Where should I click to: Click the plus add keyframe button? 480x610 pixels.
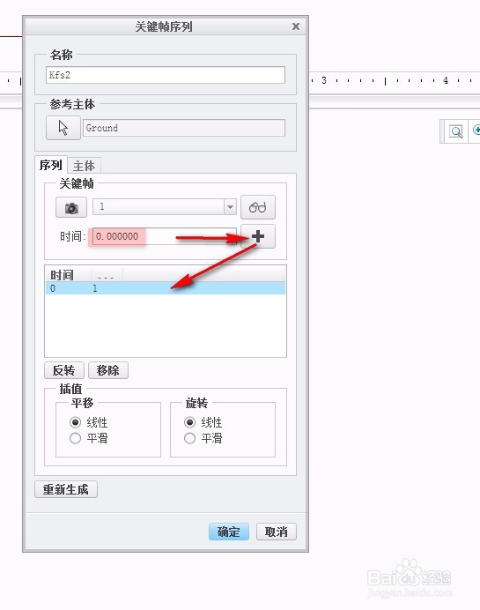258,236
